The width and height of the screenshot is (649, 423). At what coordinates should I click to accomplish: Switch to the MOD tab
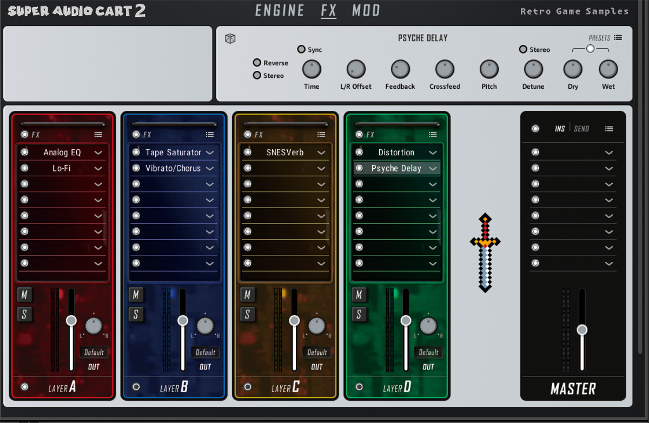(366, 10)
